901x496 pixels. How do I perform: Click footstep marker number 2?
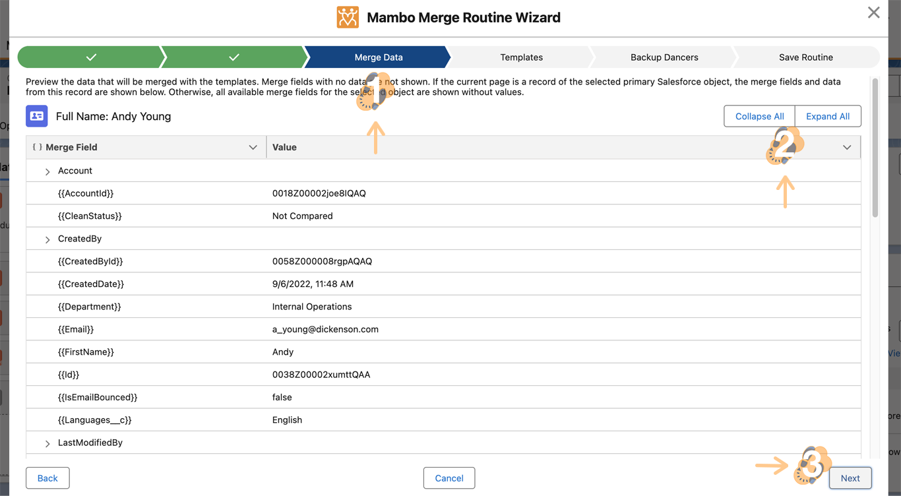[784, 146]
